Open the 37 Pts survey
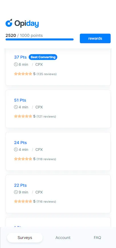 tap(58, 67)
